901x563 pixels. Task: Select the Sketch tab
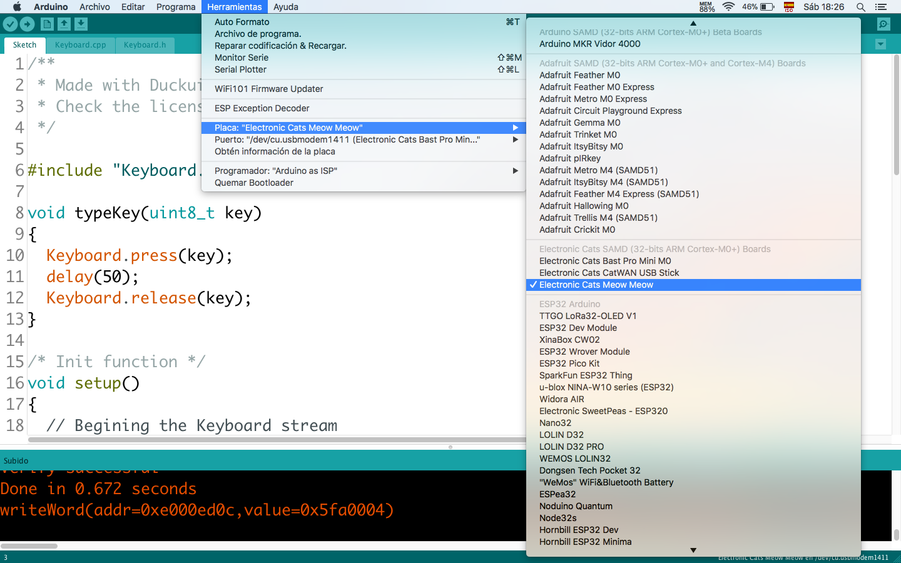(25, 45)
